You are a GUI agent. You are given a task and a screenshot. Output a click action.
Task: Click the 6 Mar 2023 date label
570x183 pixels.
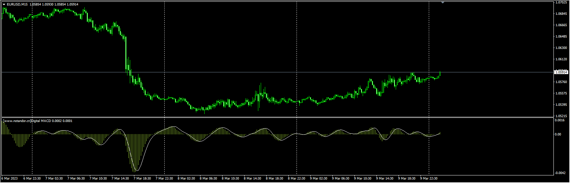pos(10,179)
